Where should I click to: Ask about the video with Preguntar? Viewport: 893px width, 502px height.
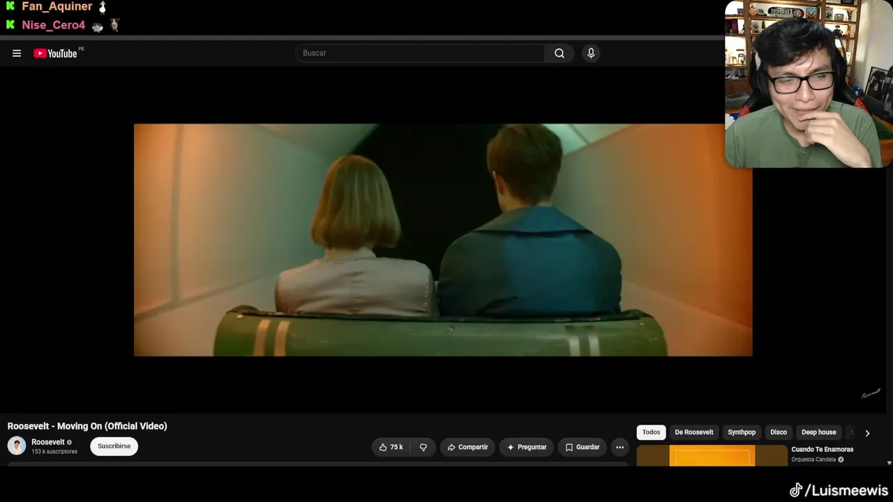[527, 447]
